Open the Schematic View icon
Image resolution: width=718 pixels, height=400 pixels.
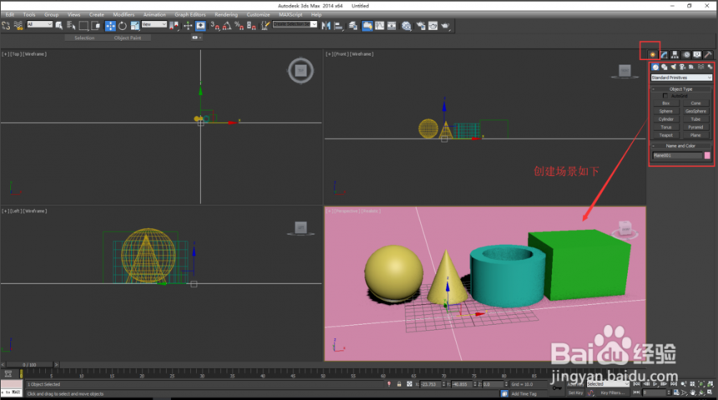click(x=392, y=26)
